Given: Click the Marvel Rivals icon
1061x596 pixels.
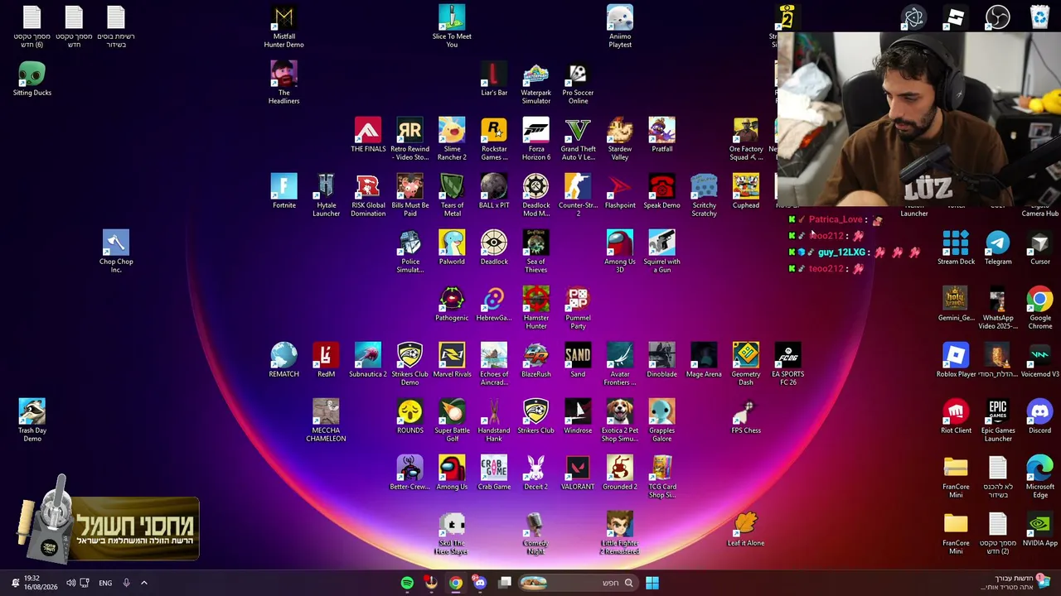Looking at the screenshot, I should click(452, 360).
